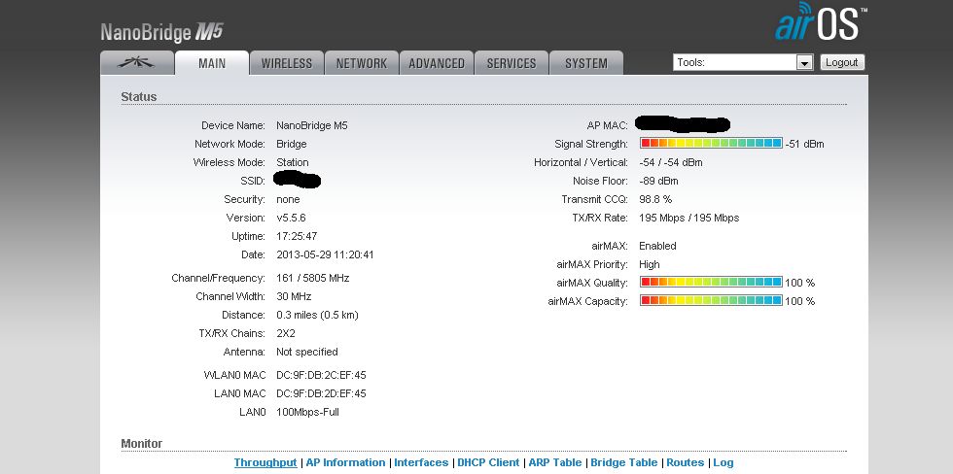
Task: Open the SYSTEM tab
Action: click(586, 62)
